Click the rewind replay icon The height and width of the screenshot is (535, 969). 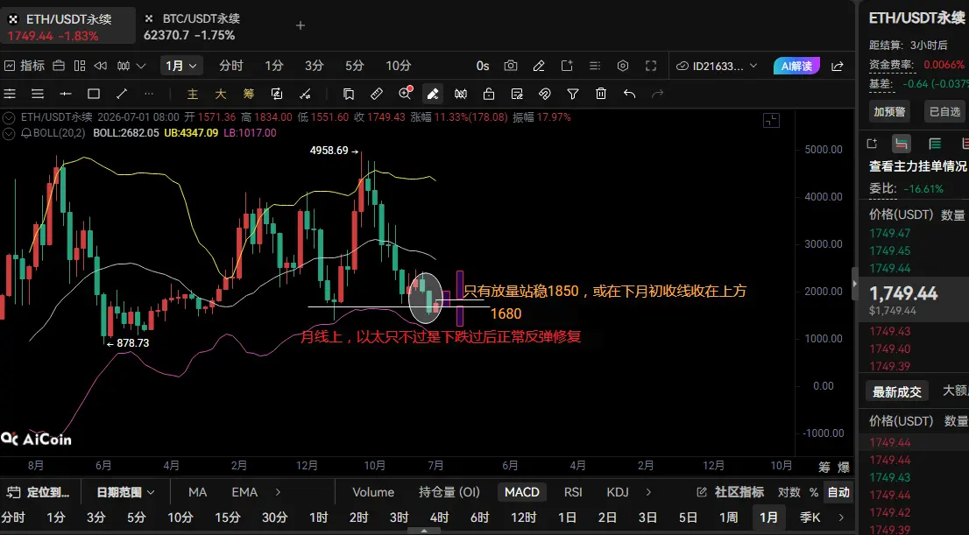point(100,66)
